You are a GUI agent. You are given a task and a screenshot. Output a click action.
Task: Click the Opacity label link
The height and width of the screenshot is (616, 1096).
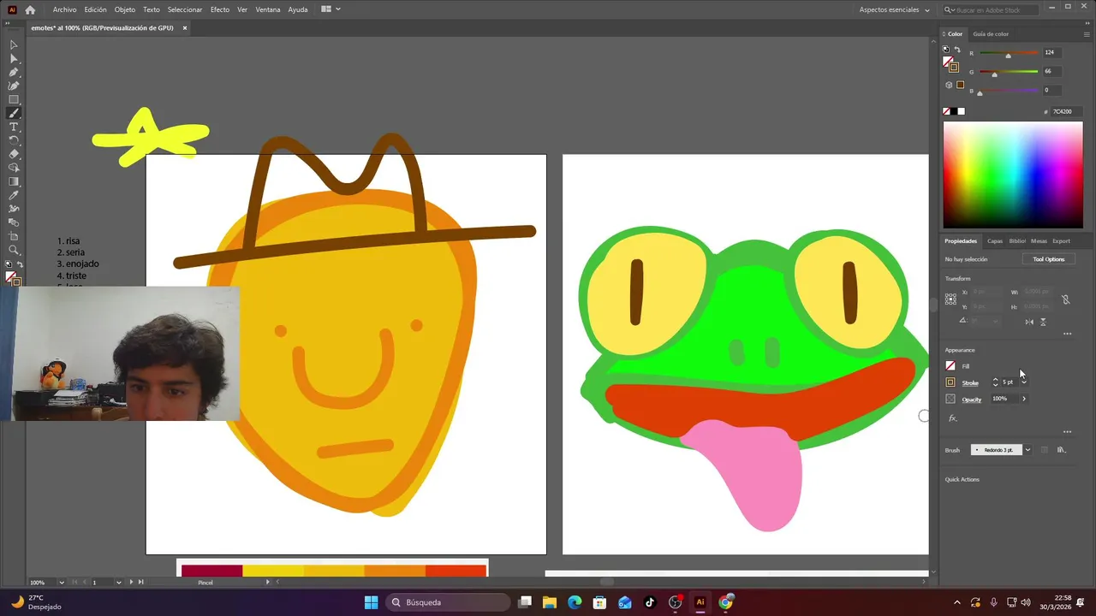(x=972, y=400)
